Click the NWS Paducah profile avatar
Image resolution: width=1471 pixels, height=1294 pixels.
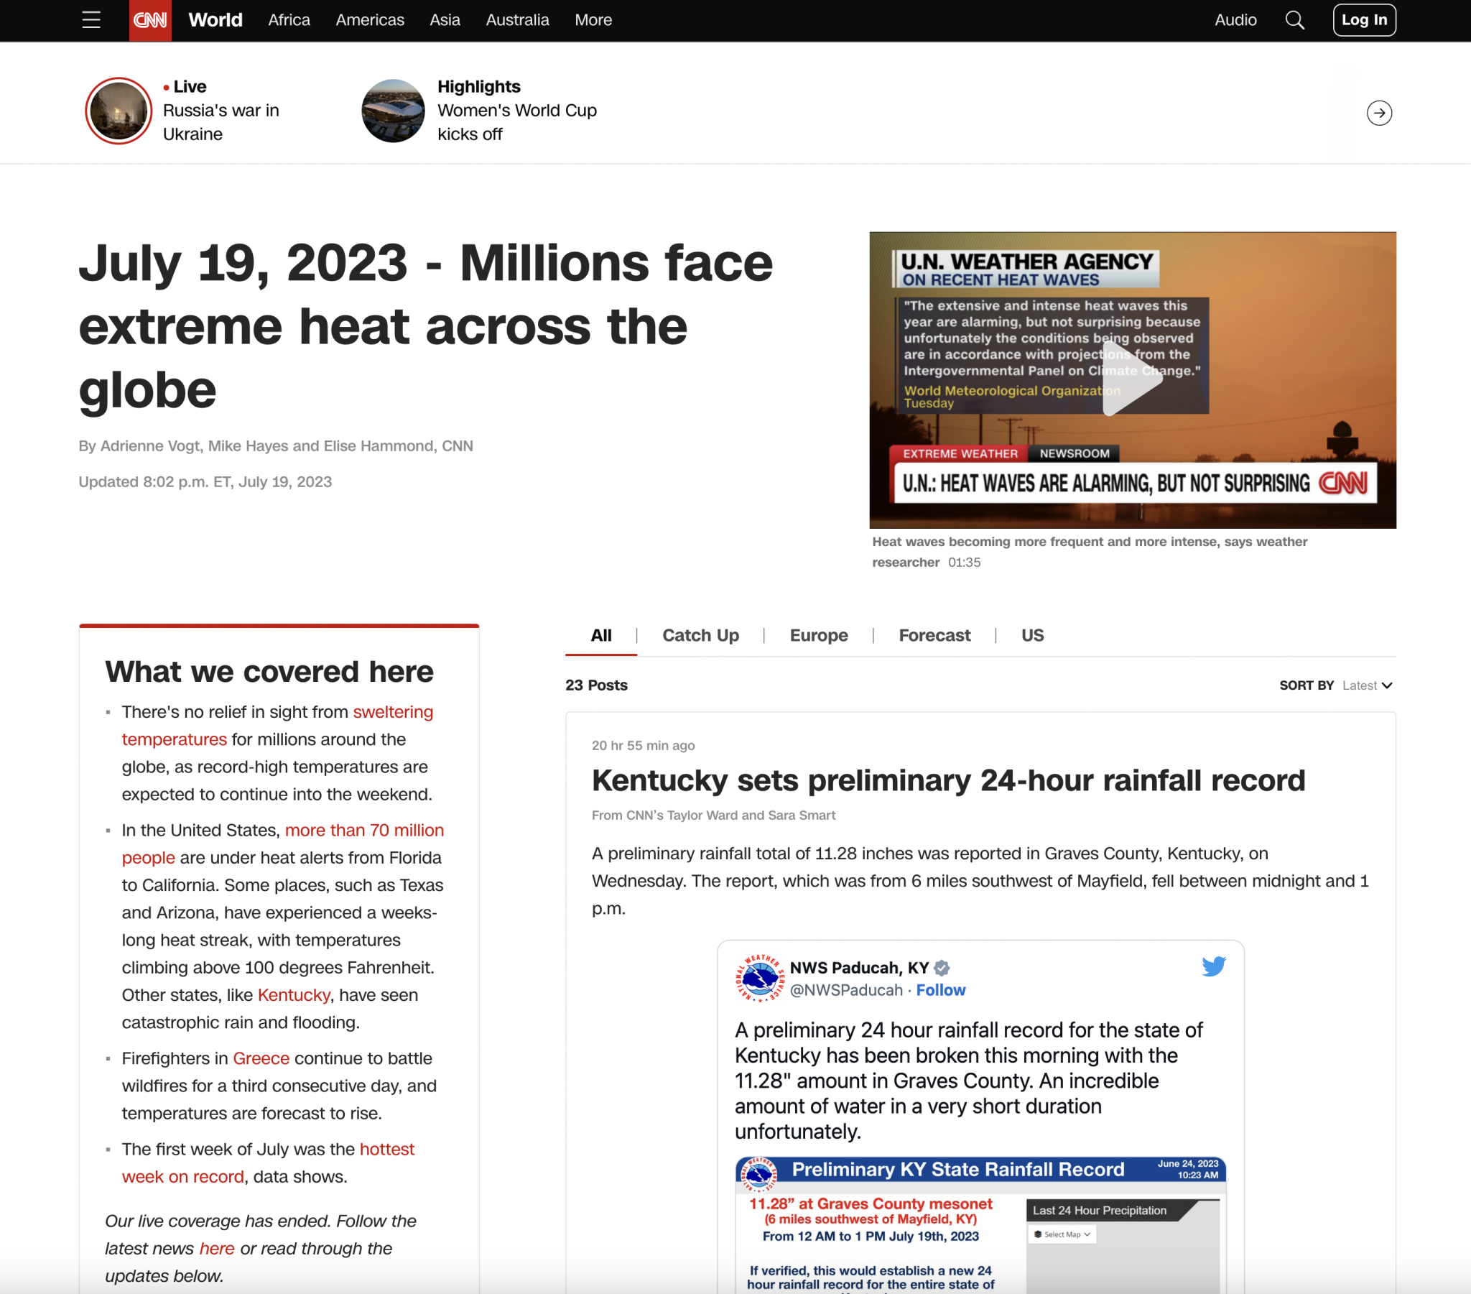coord(759,978)
